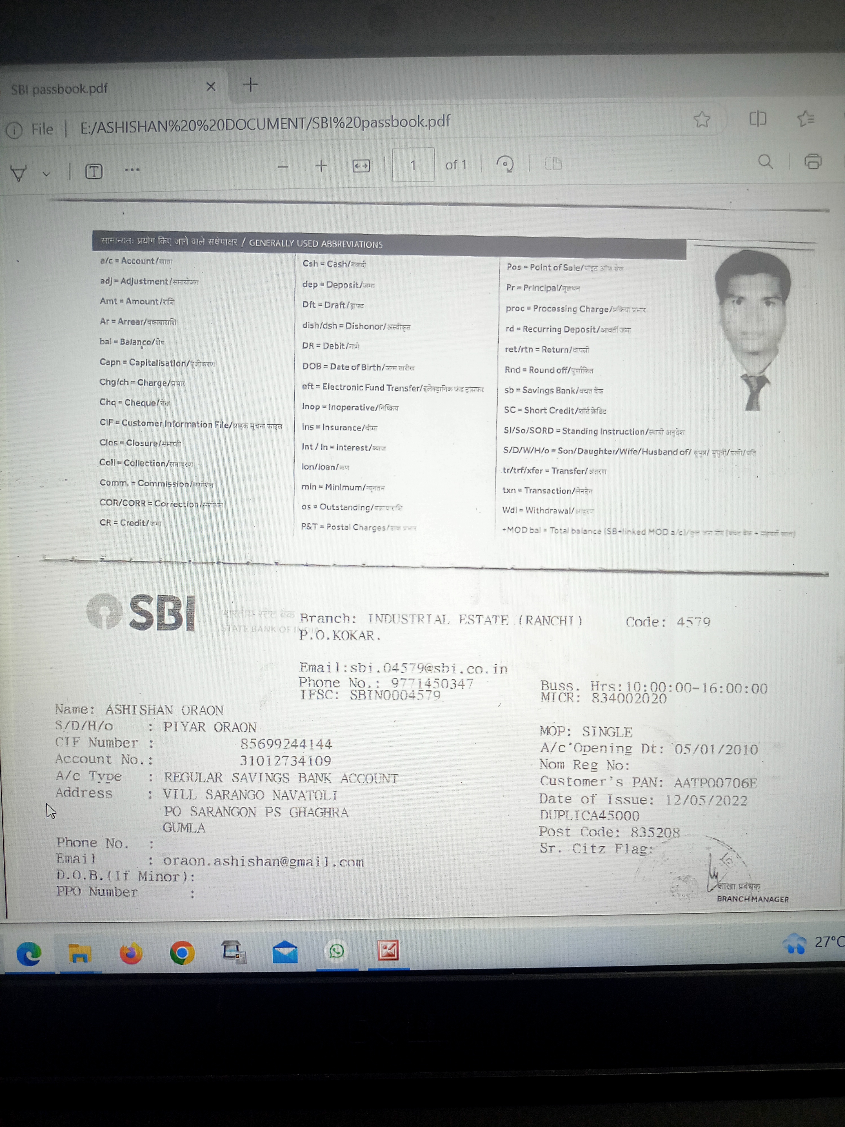Rotate the PDF page
Viewport: 845px width, 1127px height.
505,164
